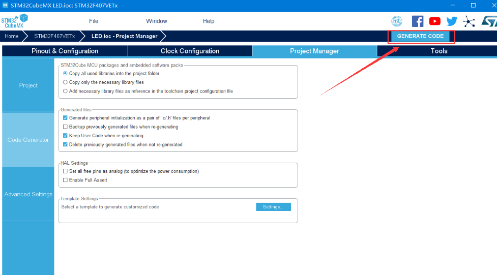This screenshot has width=497, height=275.
Task: Open the File menu
Action: point(94,21)
